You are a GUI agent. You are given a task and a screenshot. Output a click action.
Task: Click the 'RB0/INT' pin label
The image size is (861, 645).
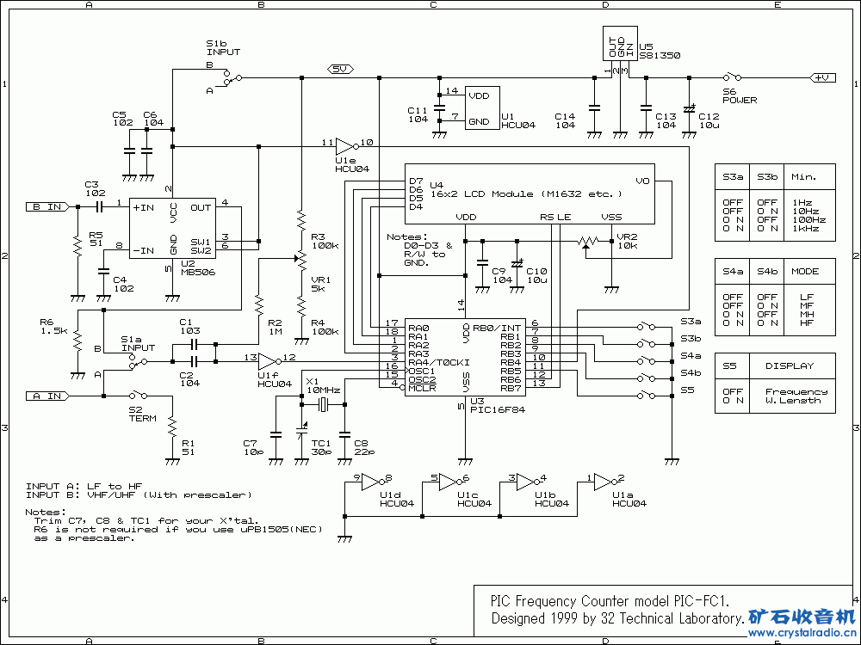click(x=497, y=328)
